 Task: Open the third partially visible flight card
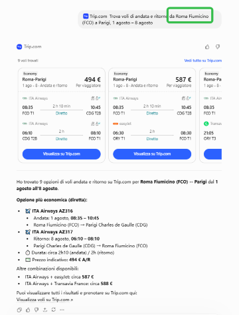point(210,115)
